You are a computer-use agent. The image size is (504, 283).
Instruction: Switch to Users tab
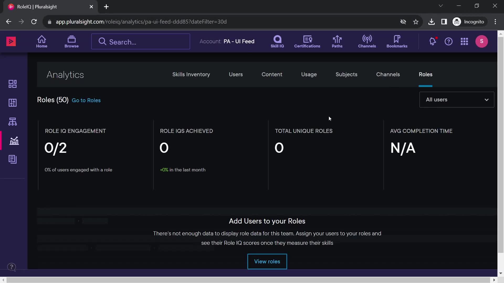(x=236, y=74)
